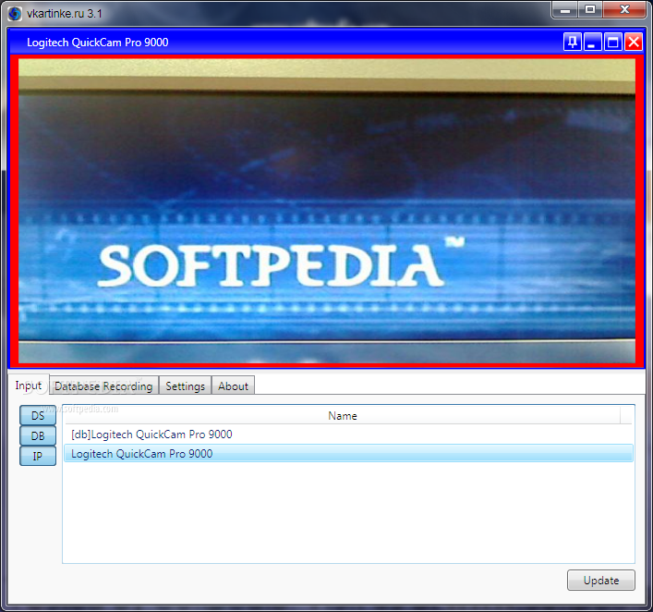Click the vkartinke.ru app icon in title bar

pyautogui.click(x=15, y=13)
